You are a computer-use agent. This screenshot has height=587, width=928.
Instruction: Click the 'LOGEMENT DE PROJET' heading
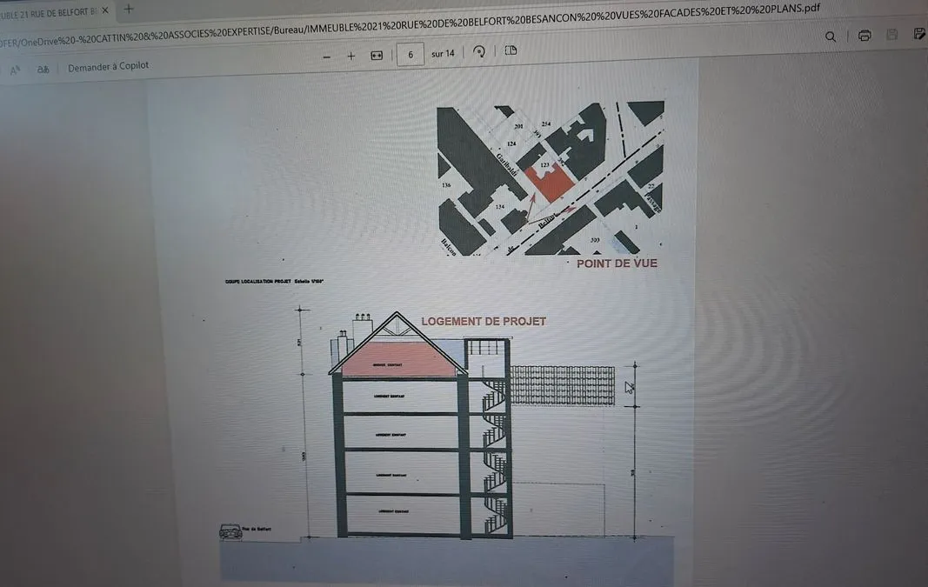pos(484,321)
